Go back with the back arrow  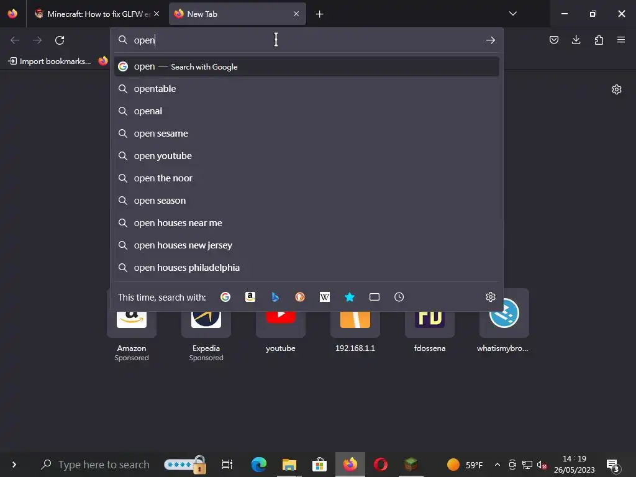[x=15, y=40]
